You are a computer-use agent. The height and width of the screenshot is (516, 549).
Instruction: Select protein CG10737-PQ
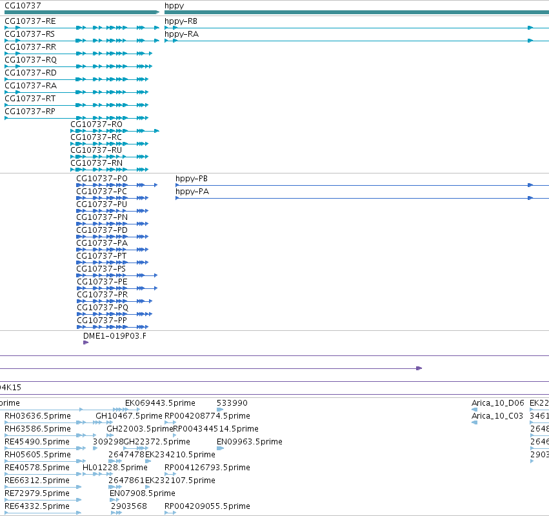pyautogui.click(x=103, y=308)
